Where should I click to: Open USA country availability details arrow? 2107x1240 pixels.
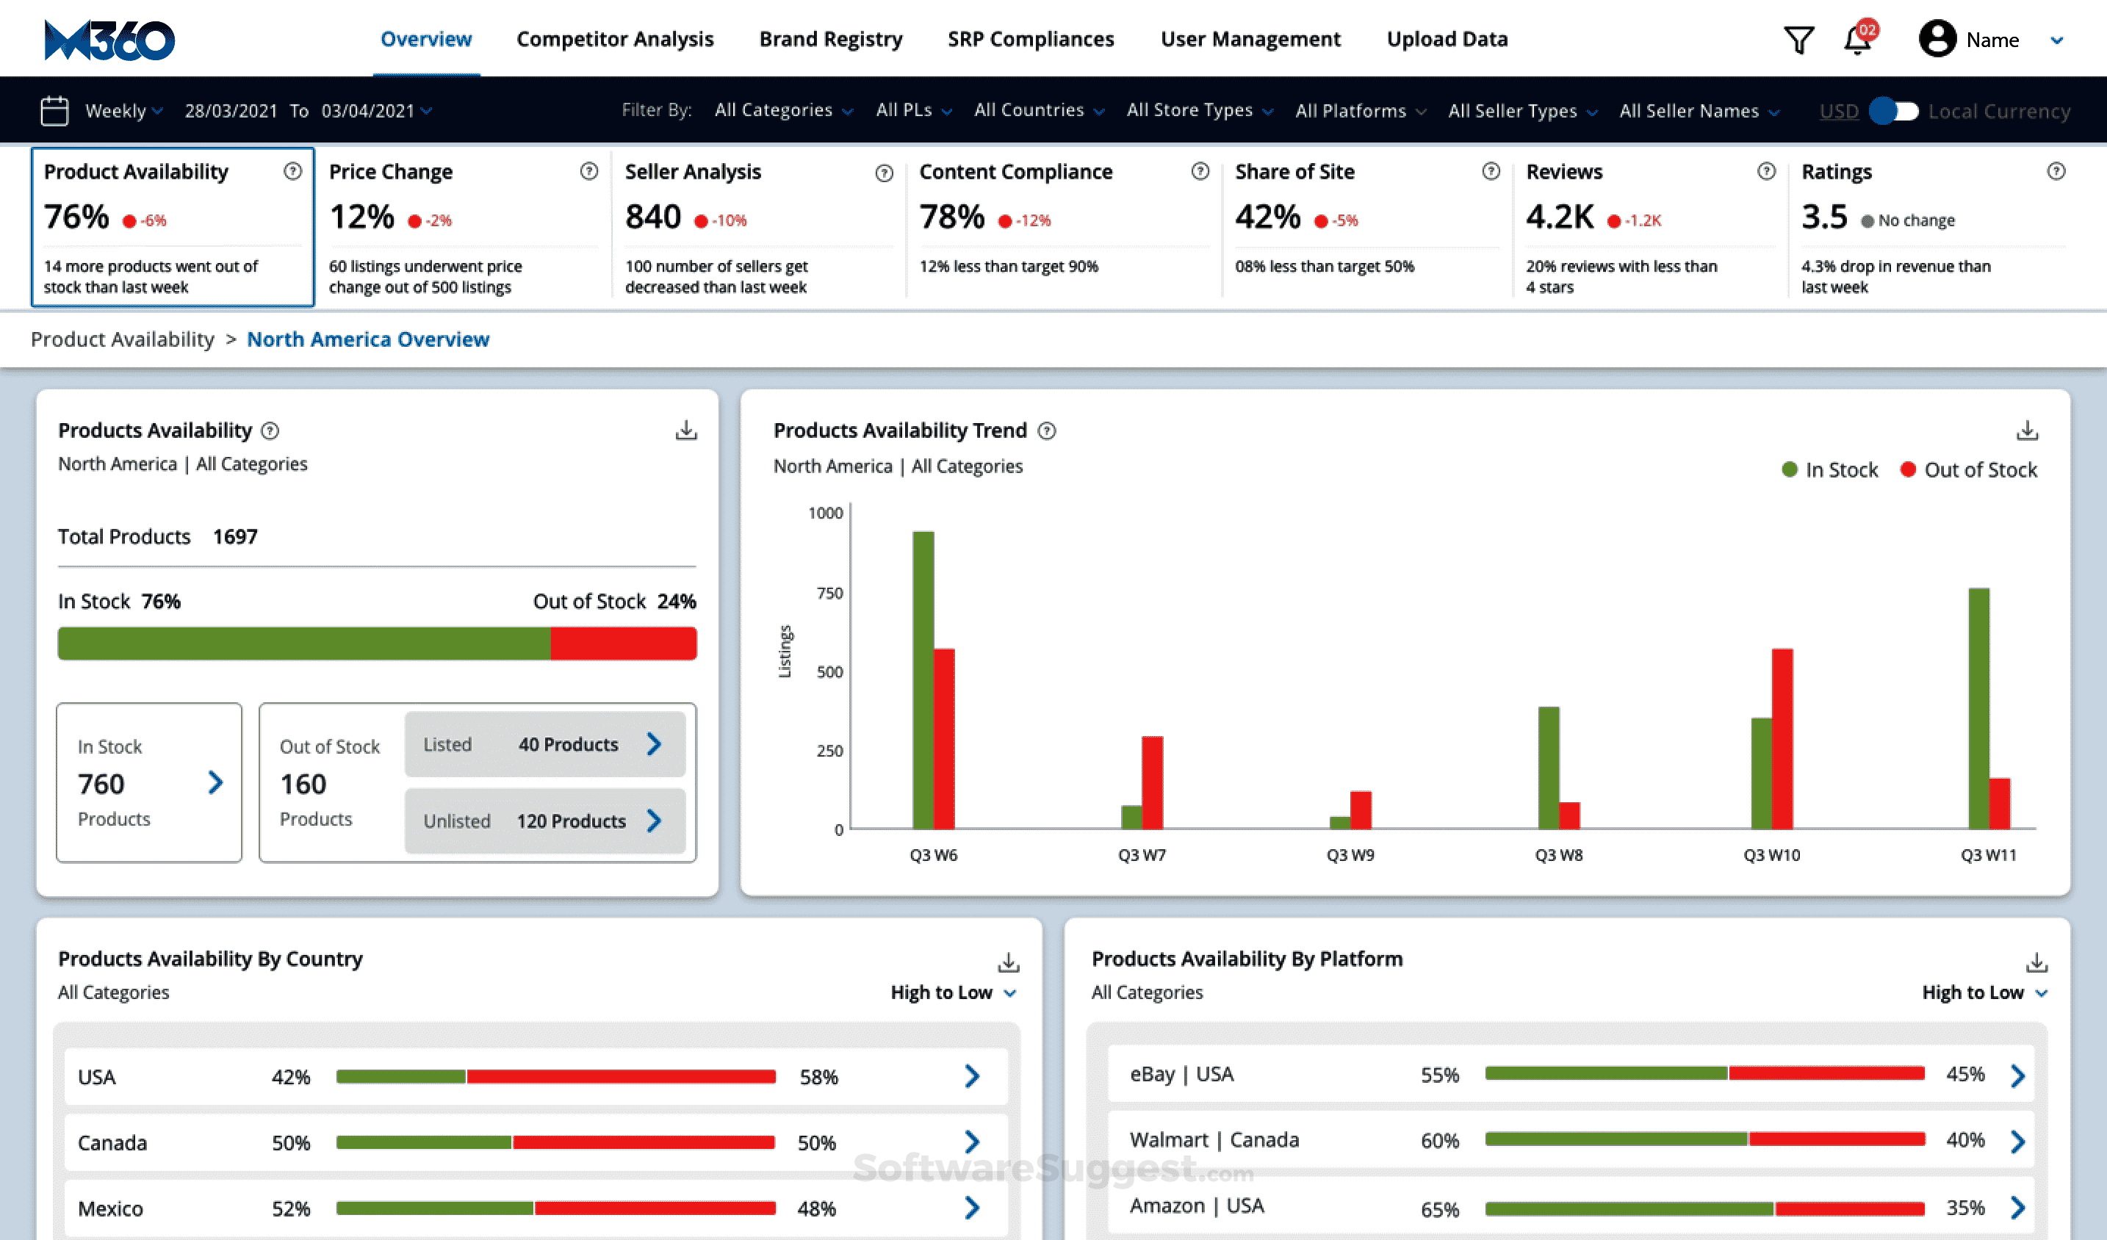coord(971,1077)
